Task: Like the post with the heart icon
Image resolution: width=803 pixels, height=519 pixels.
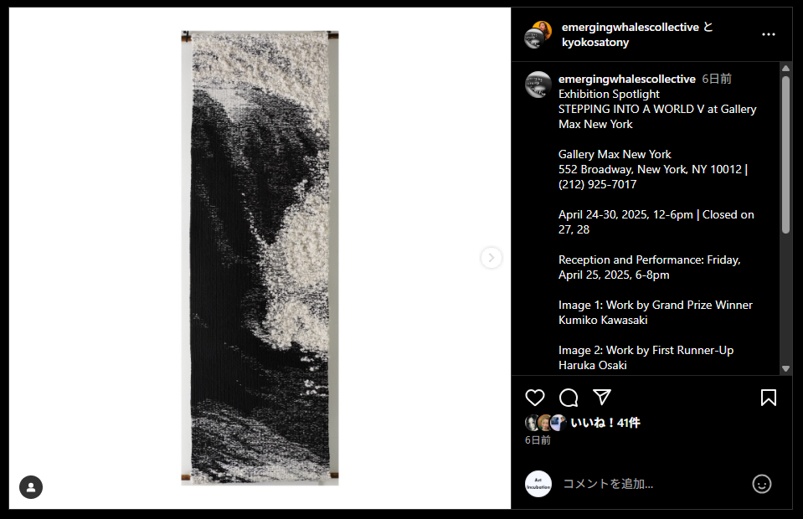Action: [535, 398]
